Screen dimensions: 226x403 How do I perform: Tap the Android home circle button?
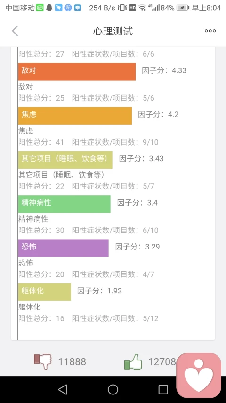pos(113,390)
